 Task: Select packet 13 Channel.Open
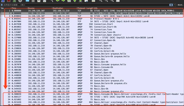point(92,43)
